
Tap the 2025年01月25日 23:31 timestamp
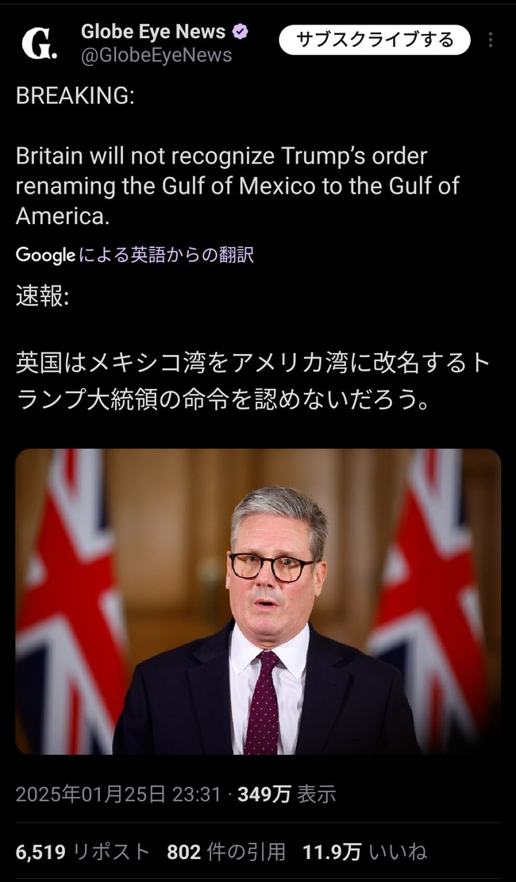pos(118,794)
